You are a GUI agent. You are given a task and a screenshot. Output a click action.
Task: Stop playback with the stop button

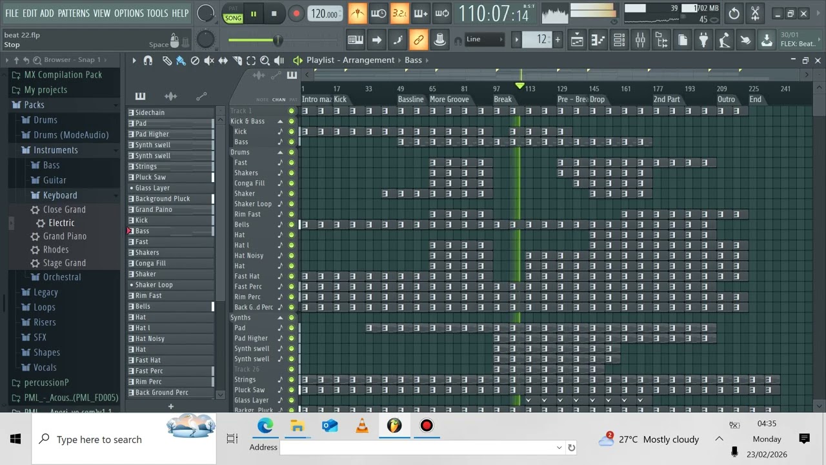[274, 13]
